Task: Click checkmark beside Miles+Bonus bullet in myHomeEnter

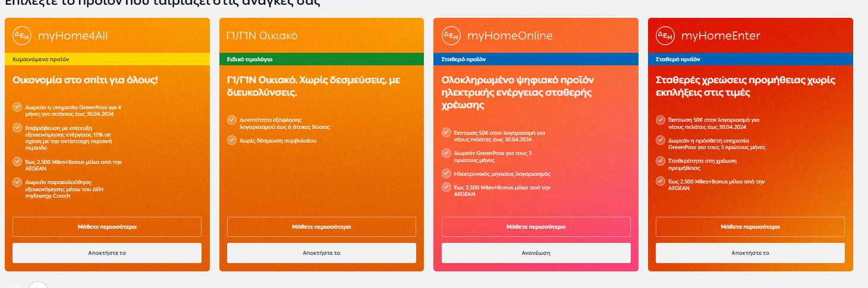Action: 660,181
